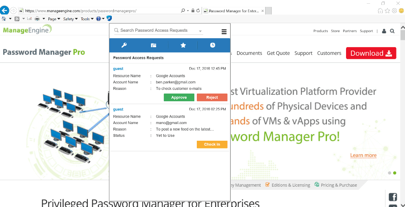Open a new browser tab

click(x=268, y=11)
